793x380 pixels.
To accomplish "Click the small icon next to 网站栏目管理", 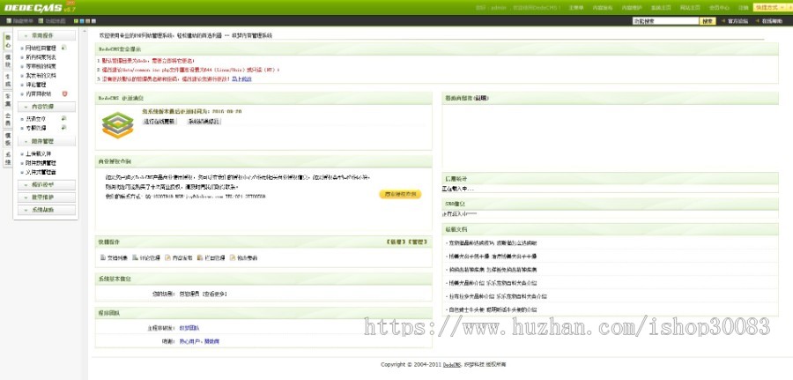I will (x=63, y=48).
